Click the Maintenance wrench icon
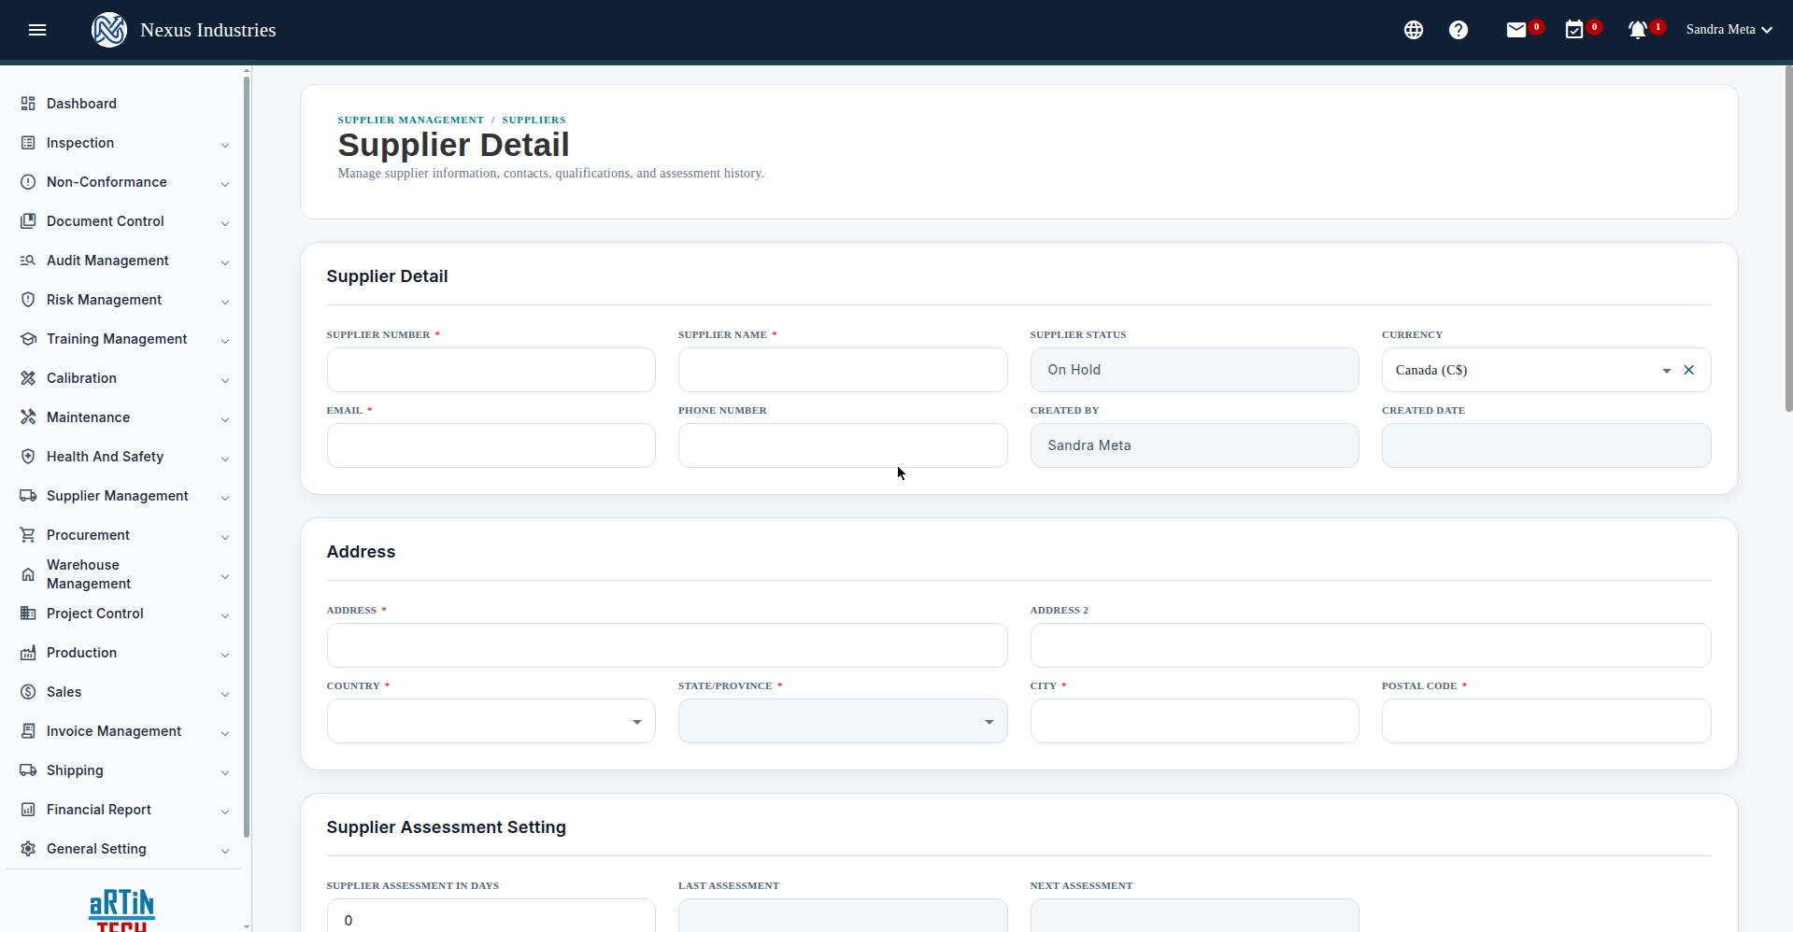The image size is (1793, 932). coord(28,417)
